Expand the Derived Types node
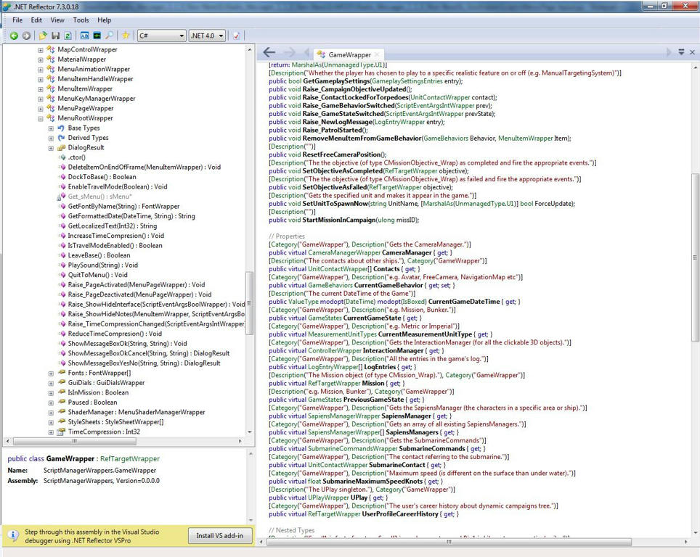700x557 pixels. [51, 139]
